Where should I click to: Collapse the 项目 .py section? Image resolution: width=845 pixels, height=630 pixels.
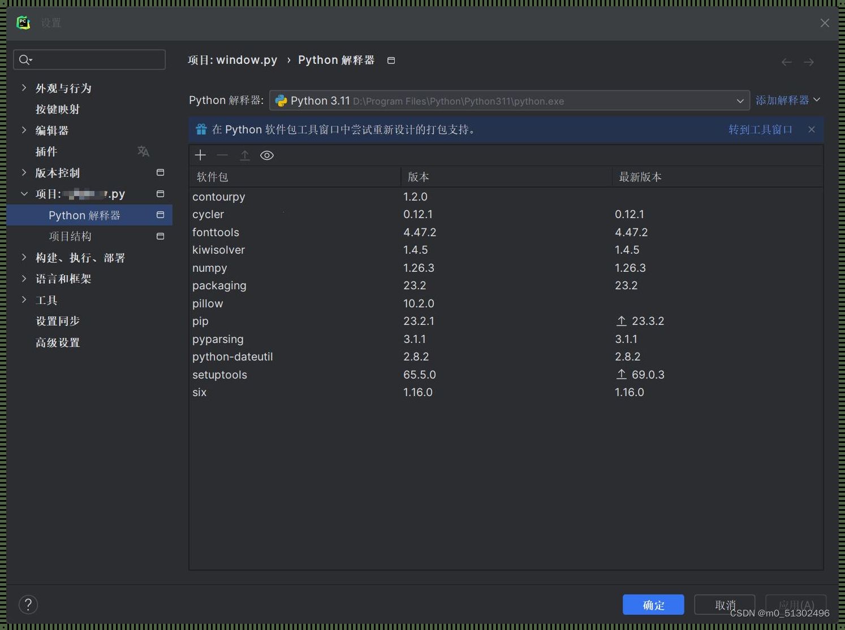(24, 194)
